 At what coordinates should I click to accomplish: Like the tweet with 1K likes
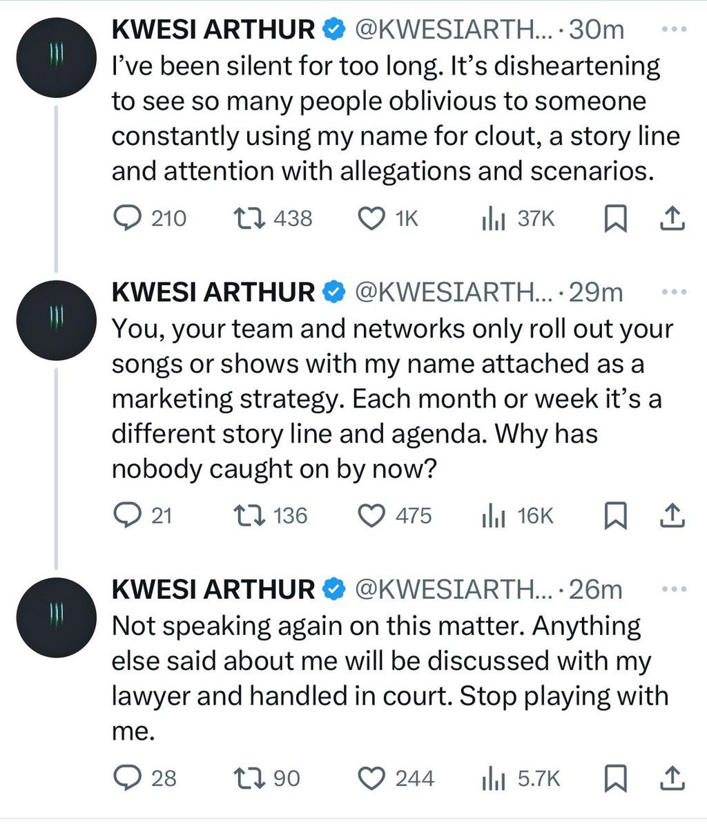pyautogui.click(x=372, y=219)
